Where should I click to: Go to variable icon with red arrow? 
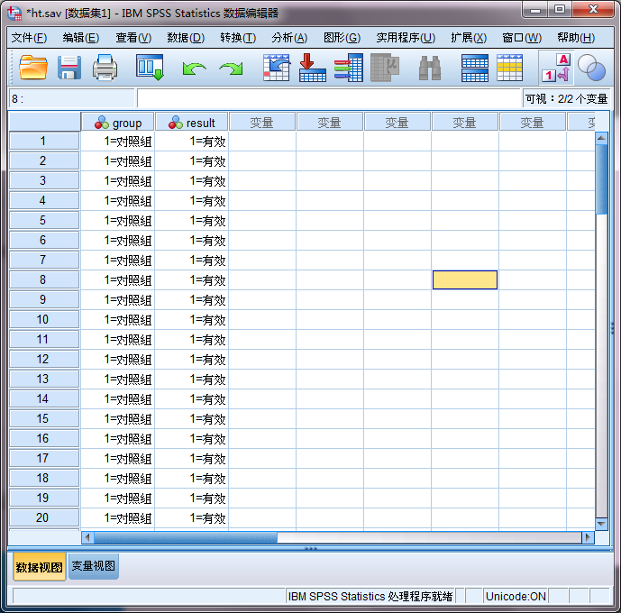[x=312, y=68]
